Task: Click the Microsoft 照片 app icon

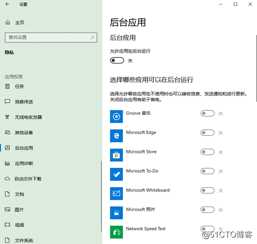Action: point(116,213)
